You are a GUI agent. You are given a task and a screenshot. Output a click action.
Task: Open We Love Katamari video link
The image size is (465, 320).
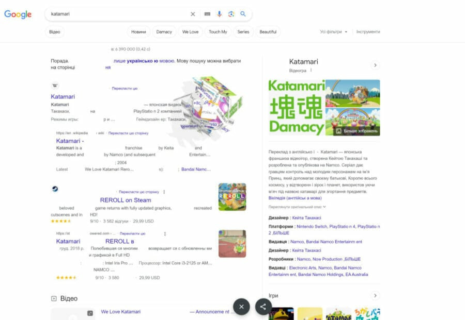point(121,312)
